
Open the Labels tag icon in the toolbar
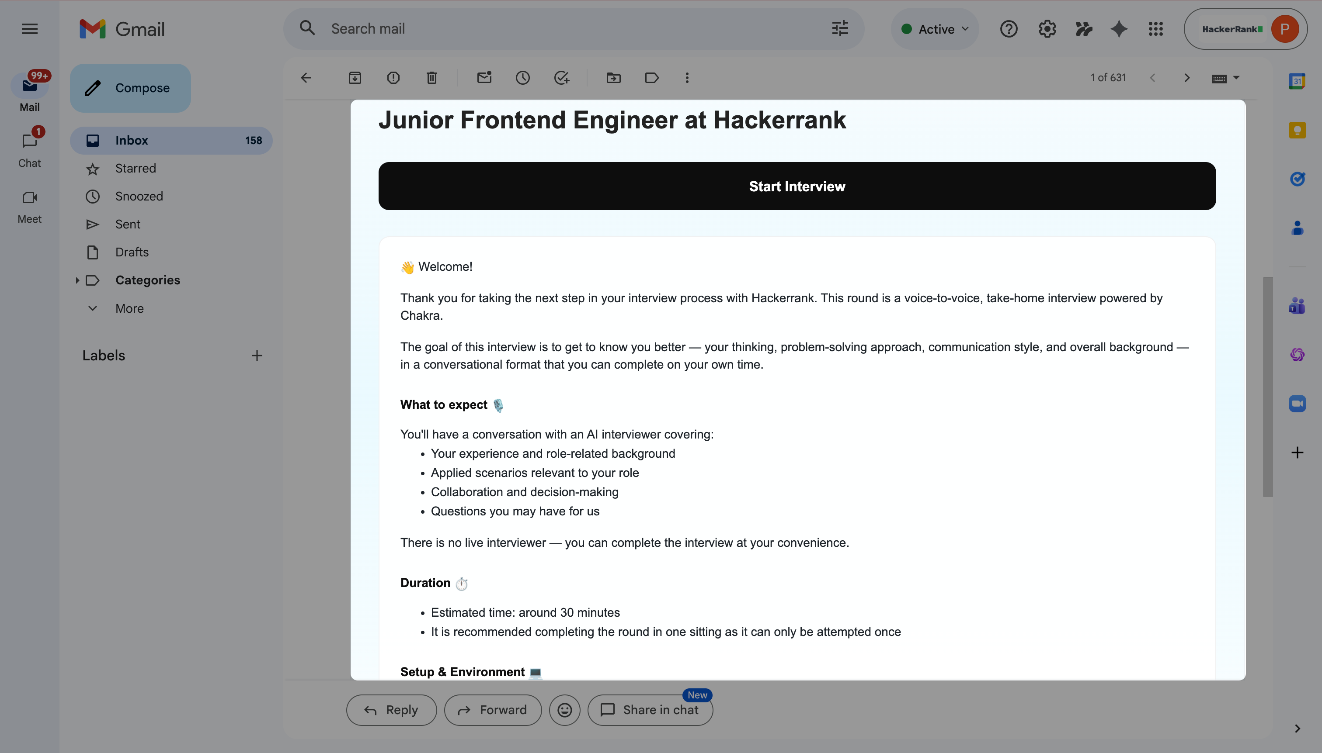[652, 78]
